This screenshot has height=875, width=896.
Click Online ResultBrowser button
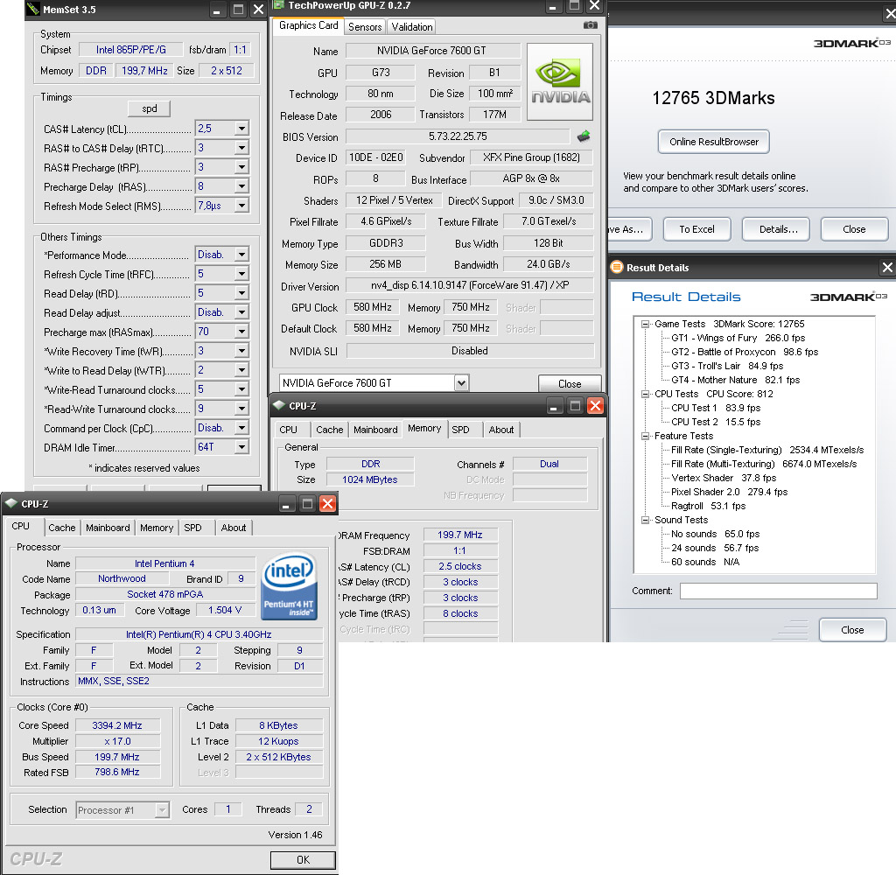[714, 142]
